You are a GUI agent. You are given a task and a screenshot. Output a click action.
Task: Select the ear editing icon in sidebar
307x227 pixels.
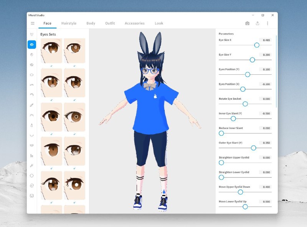pyautogui.click(x=32, y=186)
